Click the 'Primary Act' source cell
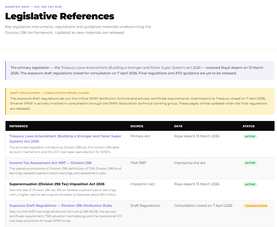 (x=140, y=136)
